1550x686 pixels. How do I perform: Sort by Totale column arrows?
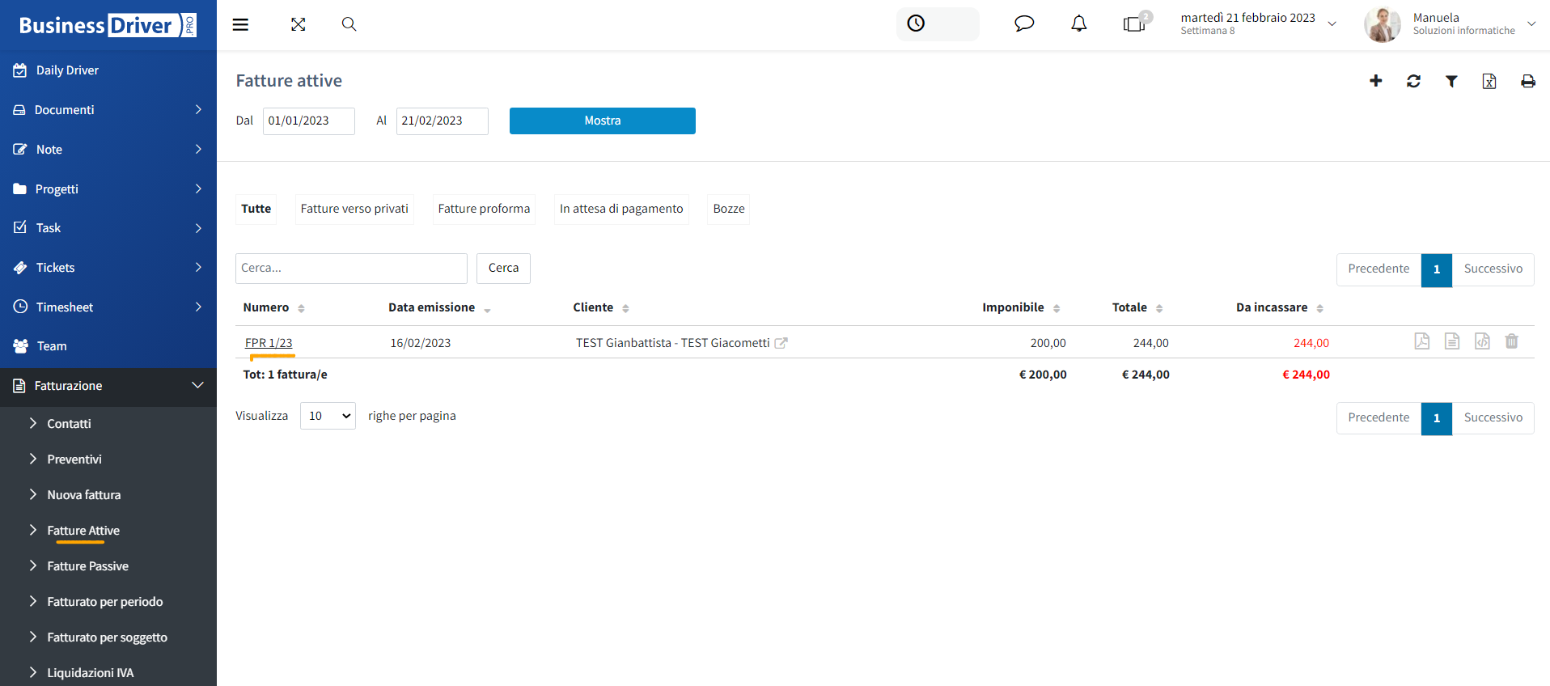(x=1159, y=308)
